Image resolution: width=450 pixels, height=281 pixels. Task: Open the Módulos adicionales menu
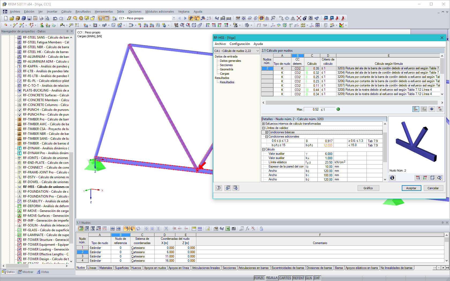(160, 12)
